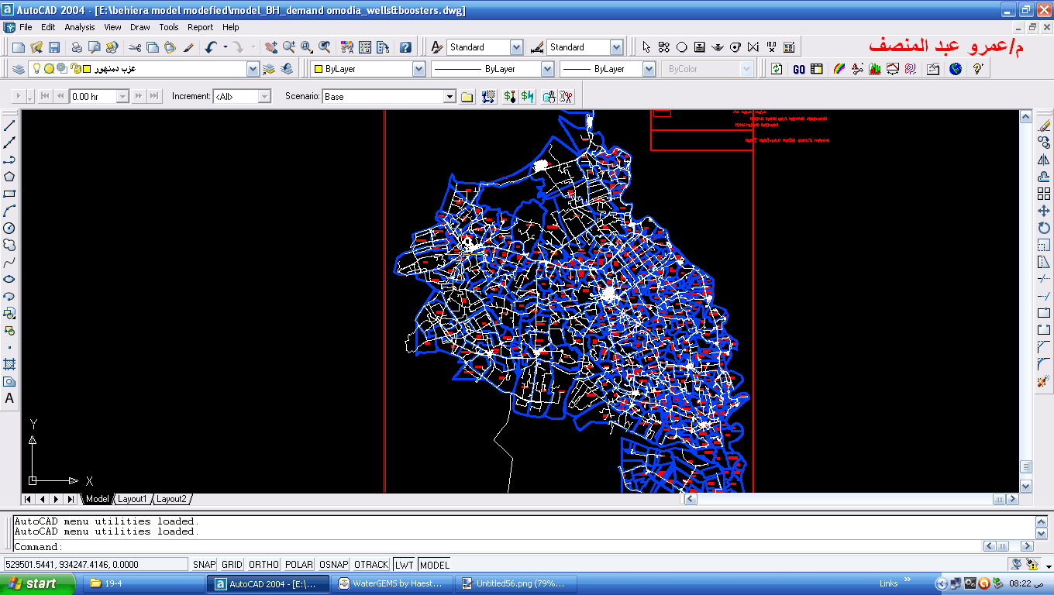Toggle SNAP mode in status bar
Screen dimensions: 1054x595
204,565
